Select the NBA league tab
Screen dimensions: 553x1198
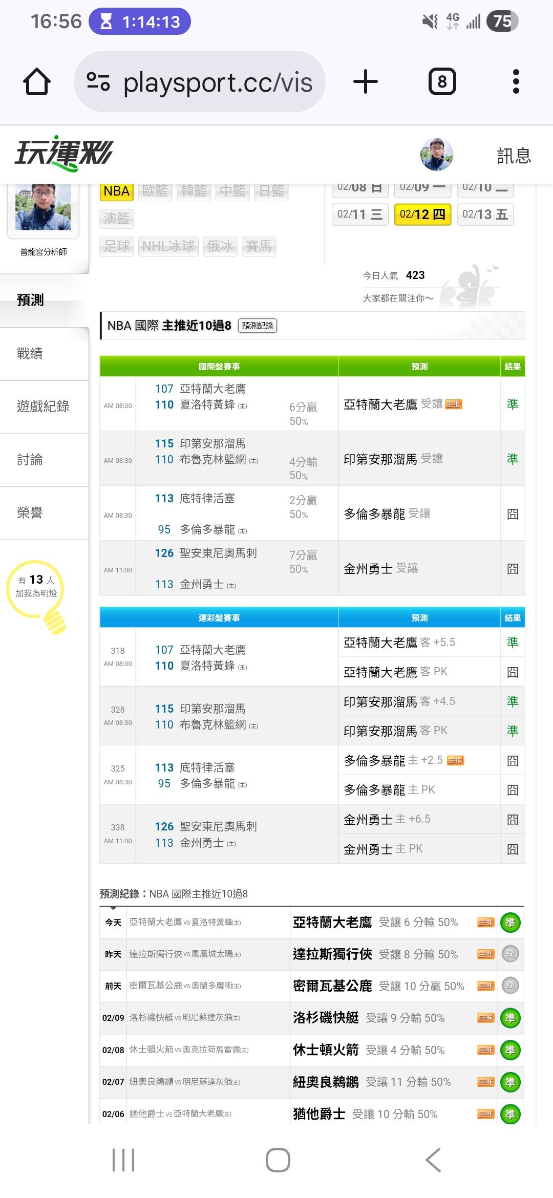pos(116,191)
